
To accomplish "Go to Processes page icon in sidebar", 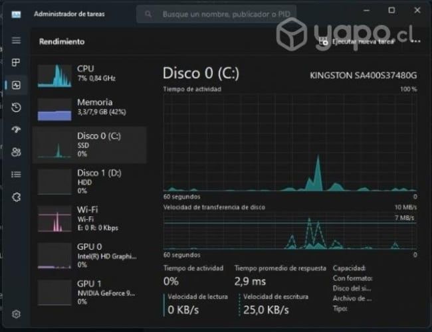I will click(16, 63).
